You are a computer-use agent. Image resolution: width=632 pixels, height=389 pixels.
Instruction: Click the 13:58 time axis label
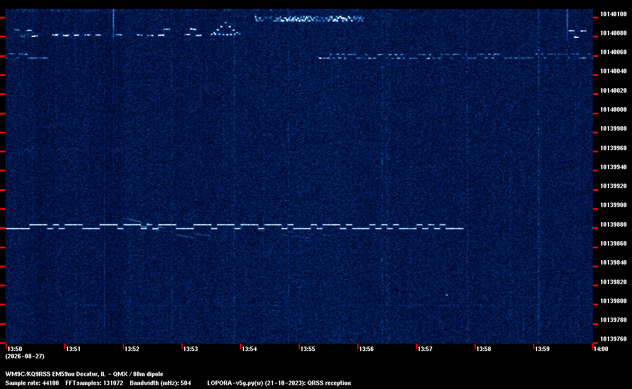click(x=483, y=349)
